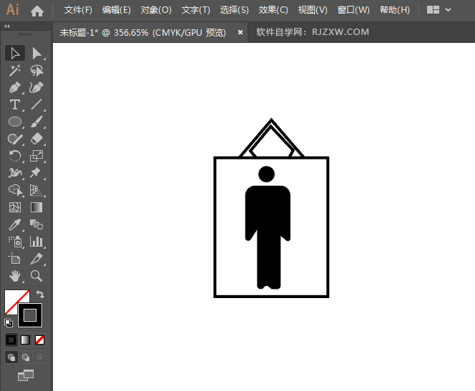Select the Gradient tool
Viewport: 475px width, 391px height.
tap(36, 207)
